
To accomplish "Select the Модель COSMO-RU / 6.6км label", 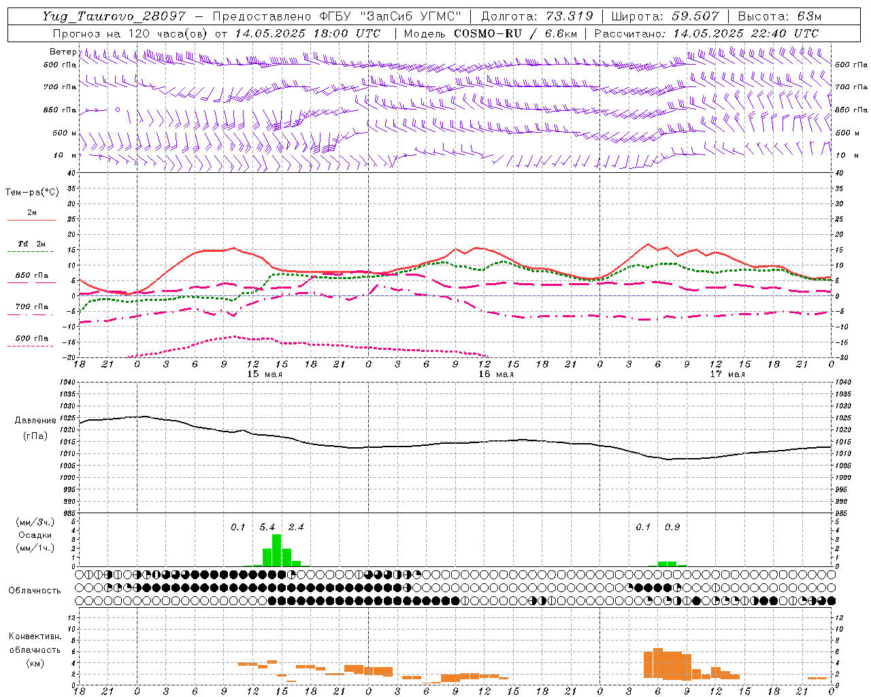I will pos(491,33).
